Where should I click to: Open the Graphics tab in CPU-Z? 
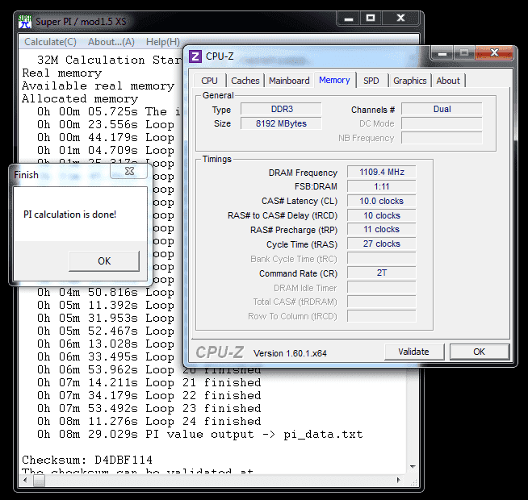pyautogui.click(x=410, y=81)
